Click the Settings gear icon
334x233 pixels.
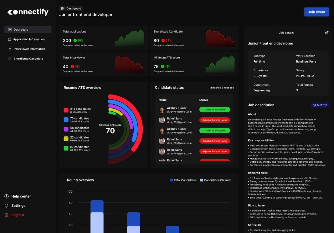coord(6,205)
